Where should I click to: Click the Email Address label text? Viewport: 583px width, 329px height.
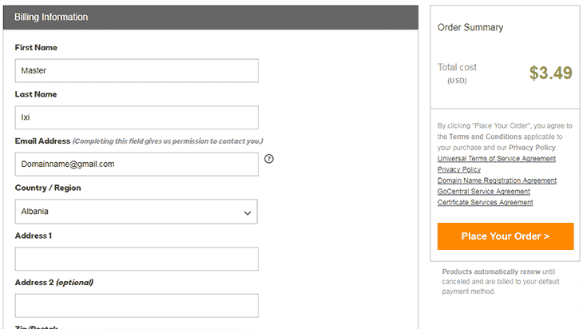pos(42,141)
